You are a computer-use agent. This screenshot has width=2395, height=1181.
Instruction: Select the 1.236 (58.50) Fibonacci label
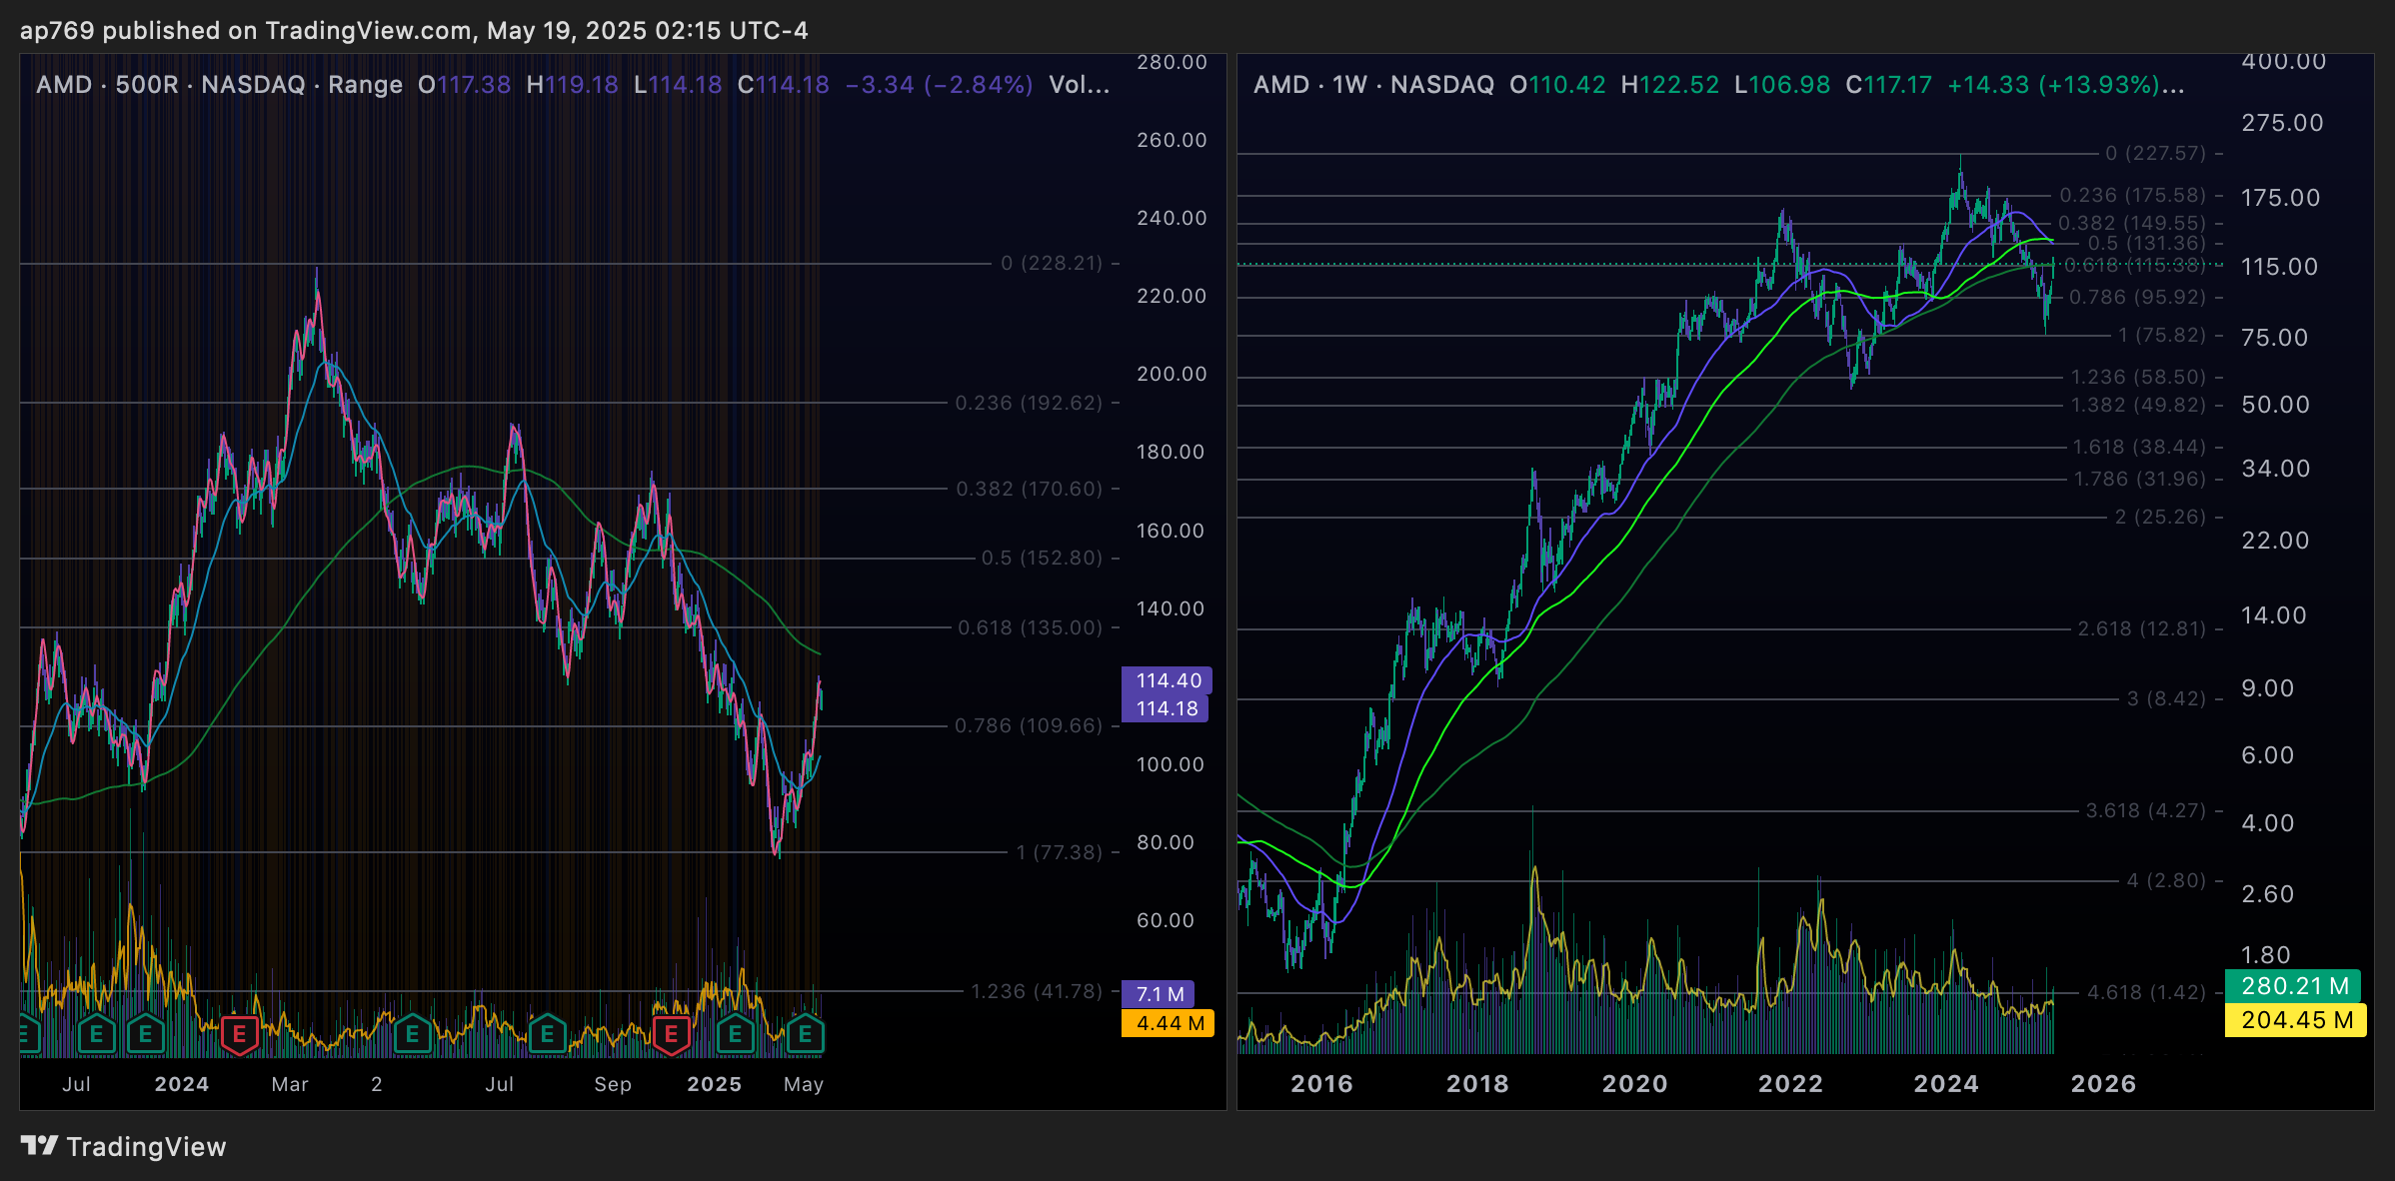tap(2138, 377)
